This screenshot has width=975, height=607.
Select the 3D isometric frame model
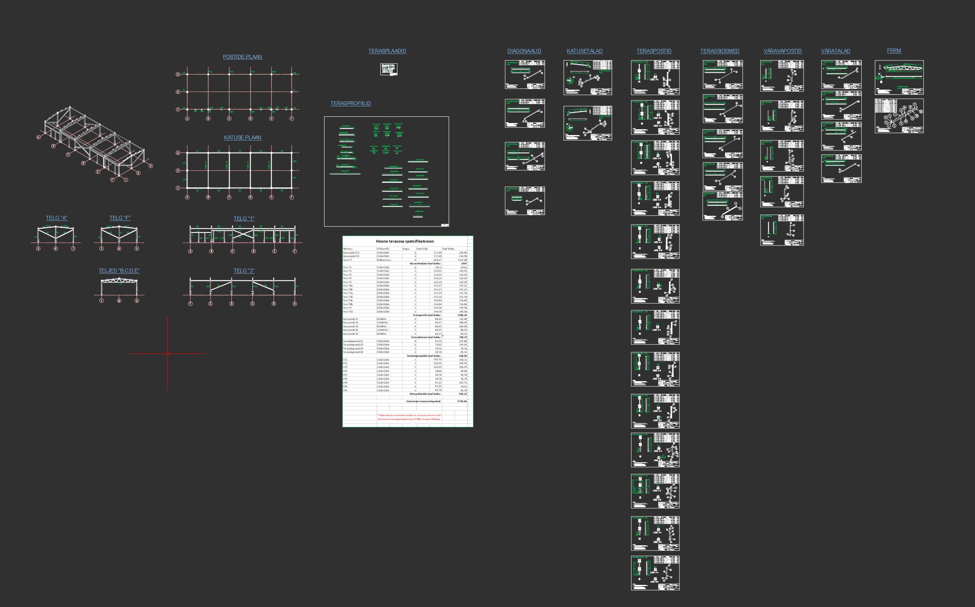(94, 142)
